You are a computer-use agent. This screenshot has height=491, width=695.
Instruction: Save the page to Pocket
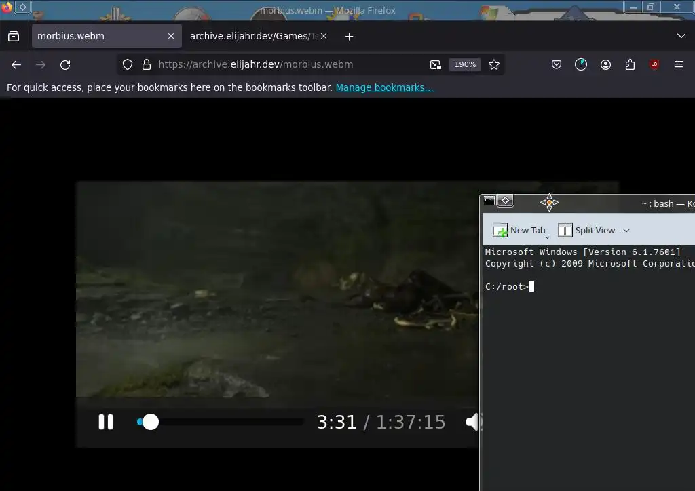[x=557, y=64]
